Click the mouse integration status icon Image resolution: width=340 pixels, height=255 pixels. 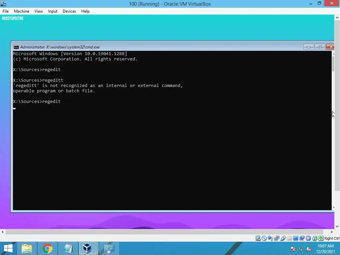(315, 238)
